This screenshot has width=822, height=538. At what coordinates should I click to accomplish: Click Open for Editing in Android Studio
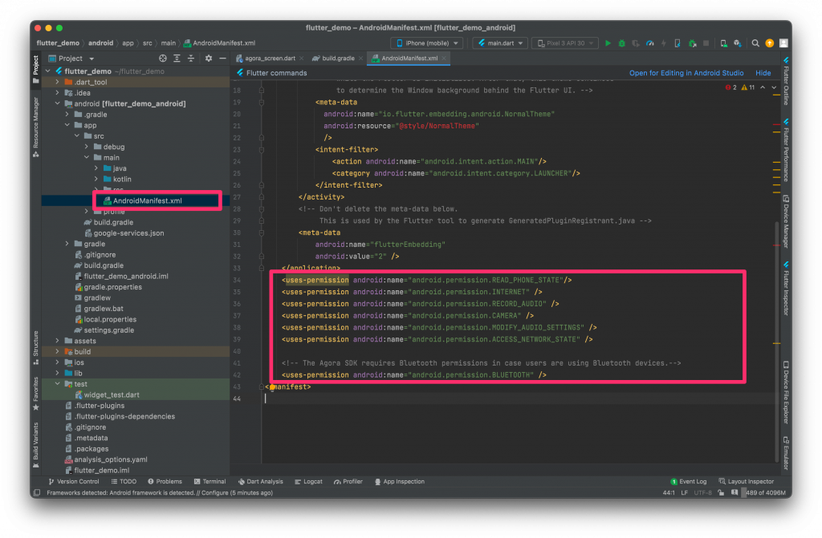click(x=686, y=73)
